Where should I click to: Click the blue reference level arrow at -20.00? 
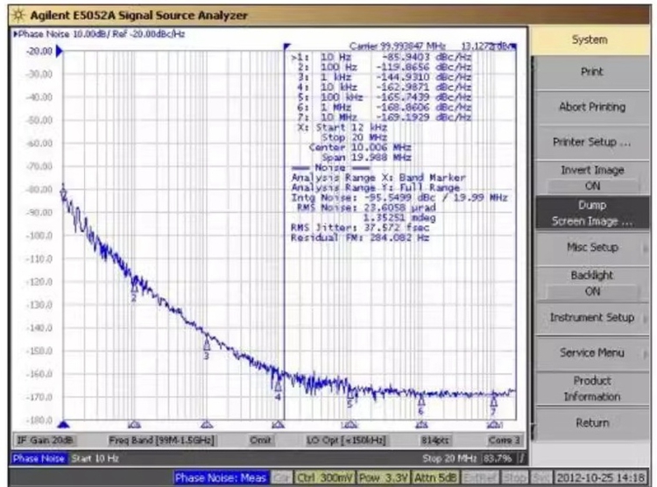click(60, 52)
